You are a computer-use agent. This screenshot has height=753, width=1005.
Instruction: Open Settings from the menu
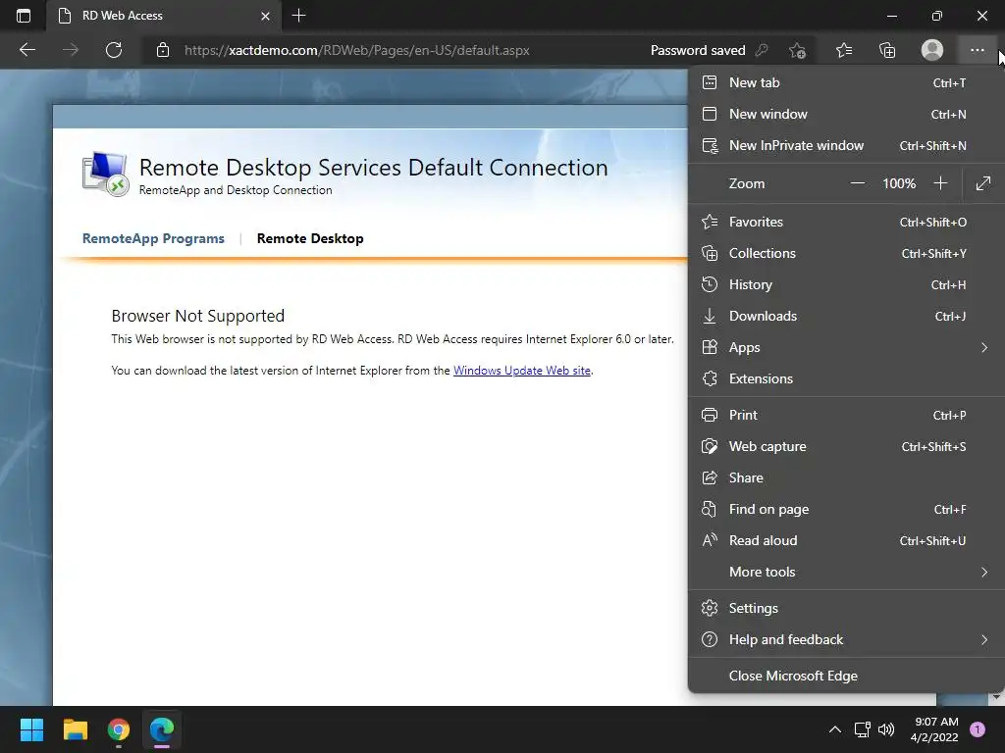pos(845,608)
